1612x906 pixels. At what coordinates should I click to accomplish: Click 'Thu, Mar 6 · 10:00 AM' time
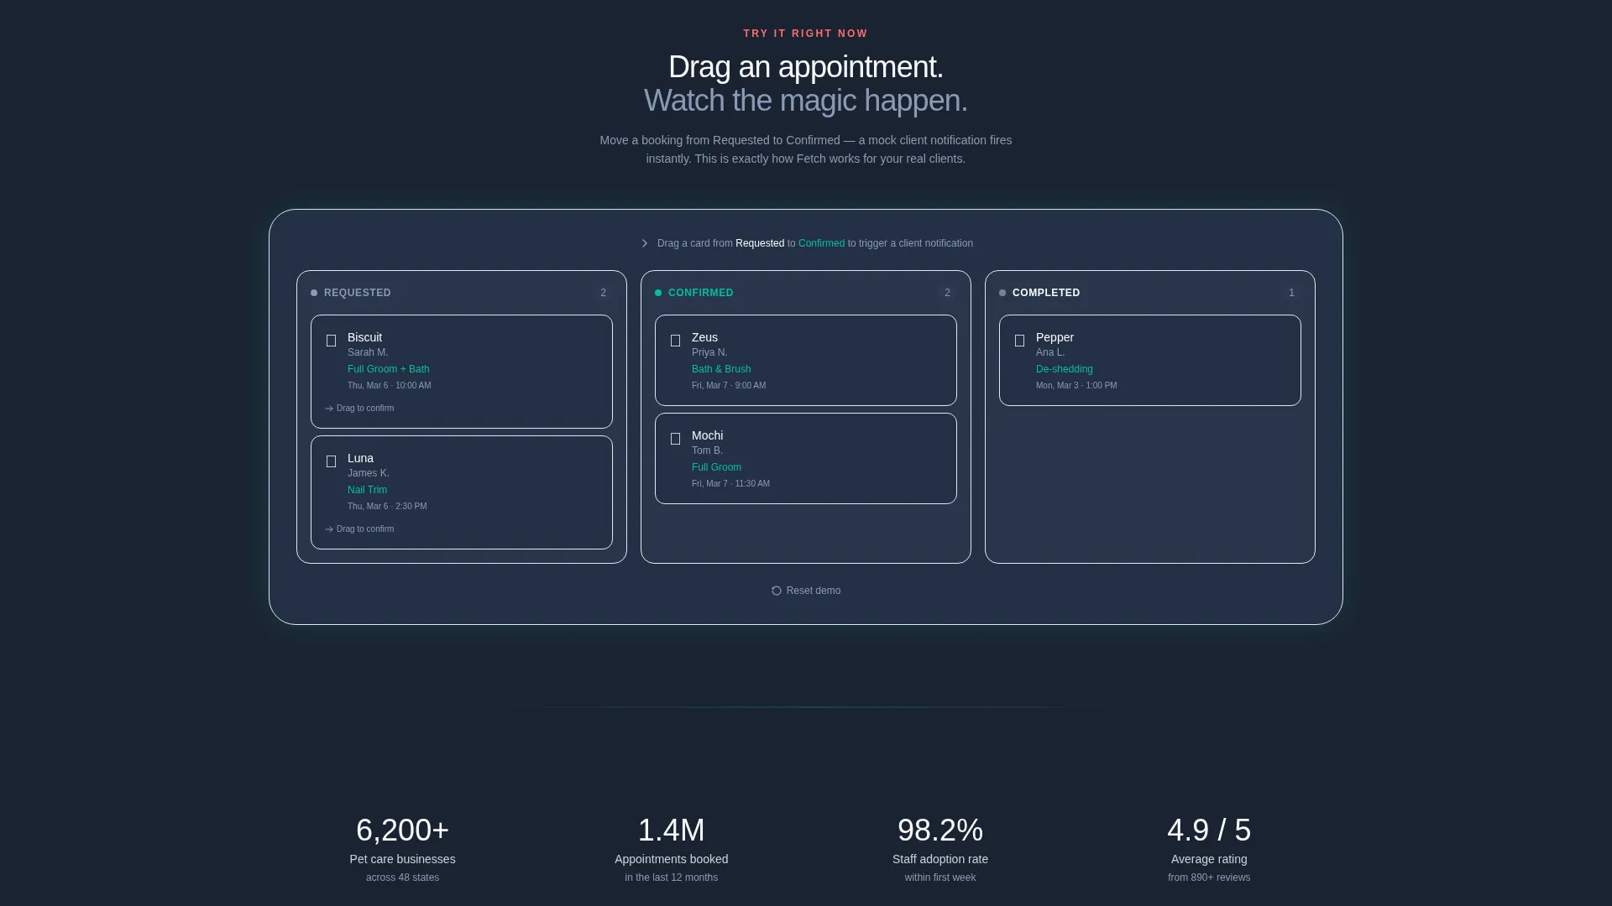tap(390, 386)
